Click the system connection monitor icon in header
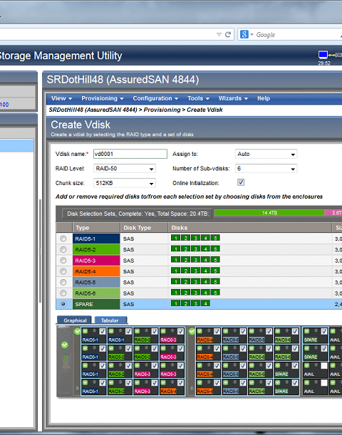The image size is (342, 435). pyautogui.click(x=323, y=55)
